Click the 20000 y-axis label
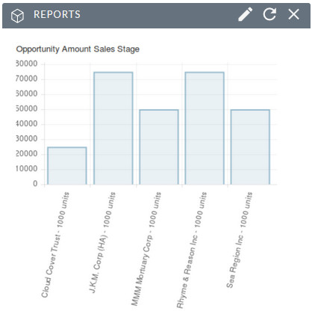 [x=27, y=154]
